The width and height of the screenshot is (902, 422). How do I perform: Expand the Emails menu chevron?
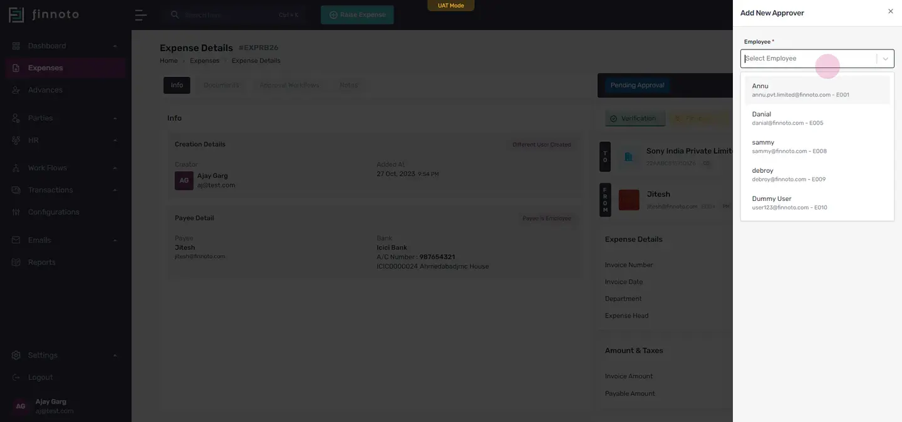click(x=115, y=240)
